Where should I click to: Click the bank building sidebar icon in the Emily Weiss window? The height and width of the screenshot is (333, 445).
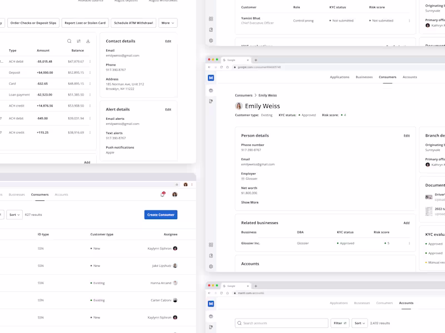(x=211, y=90)
